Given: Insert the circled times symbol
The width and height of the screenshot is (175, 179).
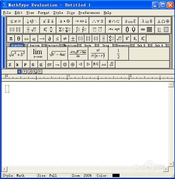Looking at the screenshot, I should point(65,64).
